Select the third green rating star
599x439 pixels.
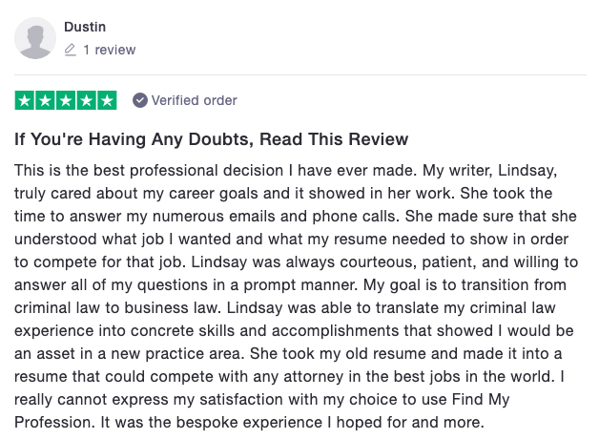[x=66, y=100]
